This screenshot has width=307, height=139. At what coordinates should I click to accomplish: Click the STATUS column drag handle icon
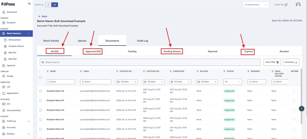point(224,71)
